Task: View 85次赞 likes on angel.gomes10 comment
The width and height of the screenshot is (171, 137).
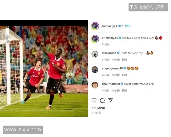Action: point(116,75)
